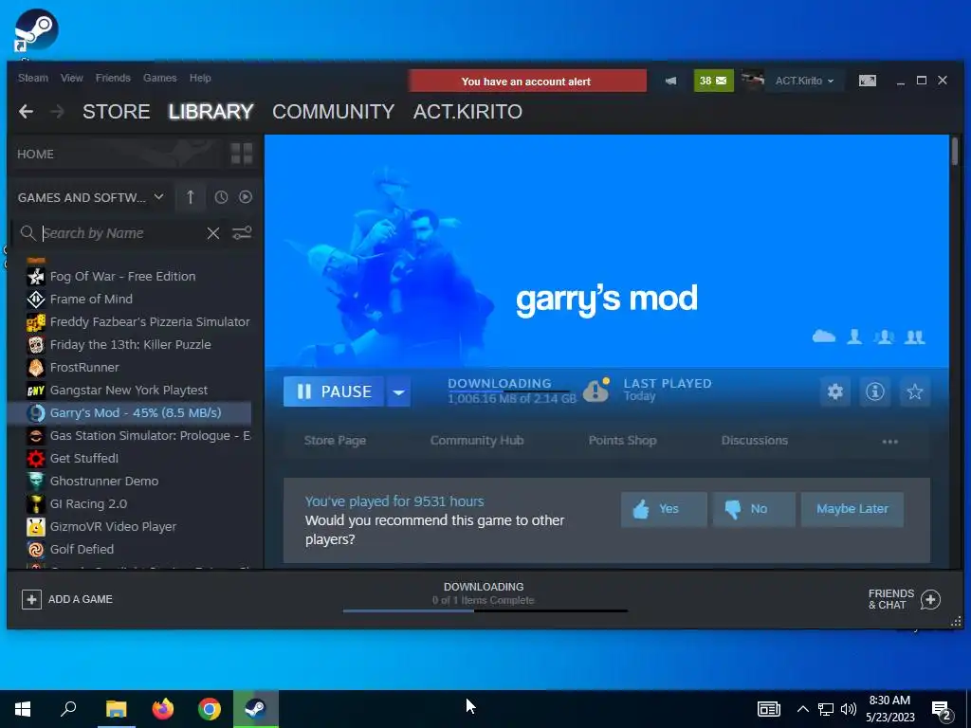Choose Maybe Later on review prompt

tap(852, 509)
